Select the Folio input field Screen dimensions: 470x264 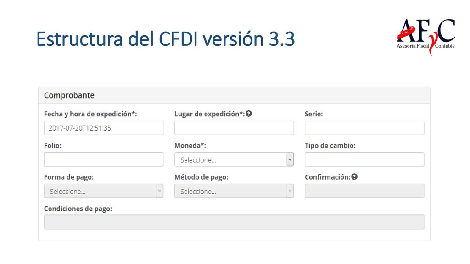[x=104, y=159]
